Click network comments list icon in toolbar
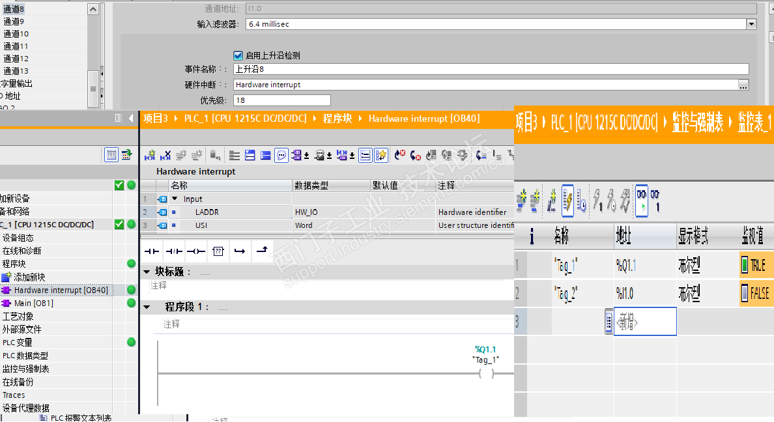774x422 pixels. (365, 156)
